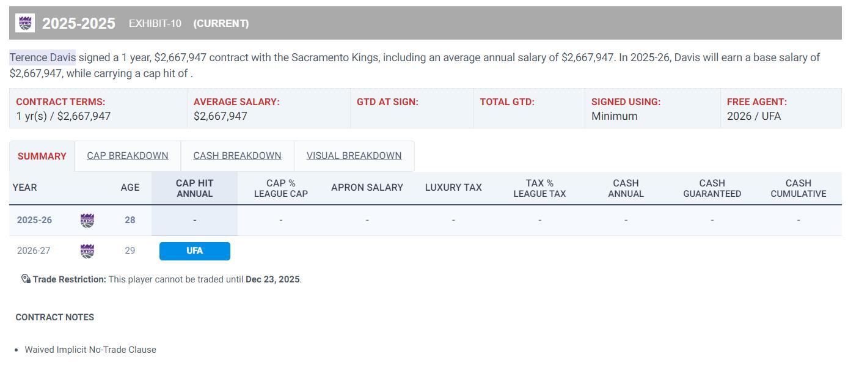
Task: Open the Visual Breakdown tab
Action: tap(354, 156)
